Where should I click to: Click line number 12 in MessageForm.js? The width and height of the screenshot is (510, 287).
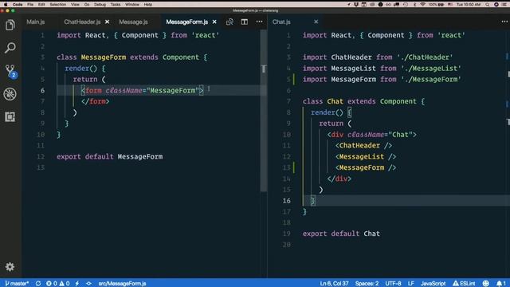tap(41, 156)
